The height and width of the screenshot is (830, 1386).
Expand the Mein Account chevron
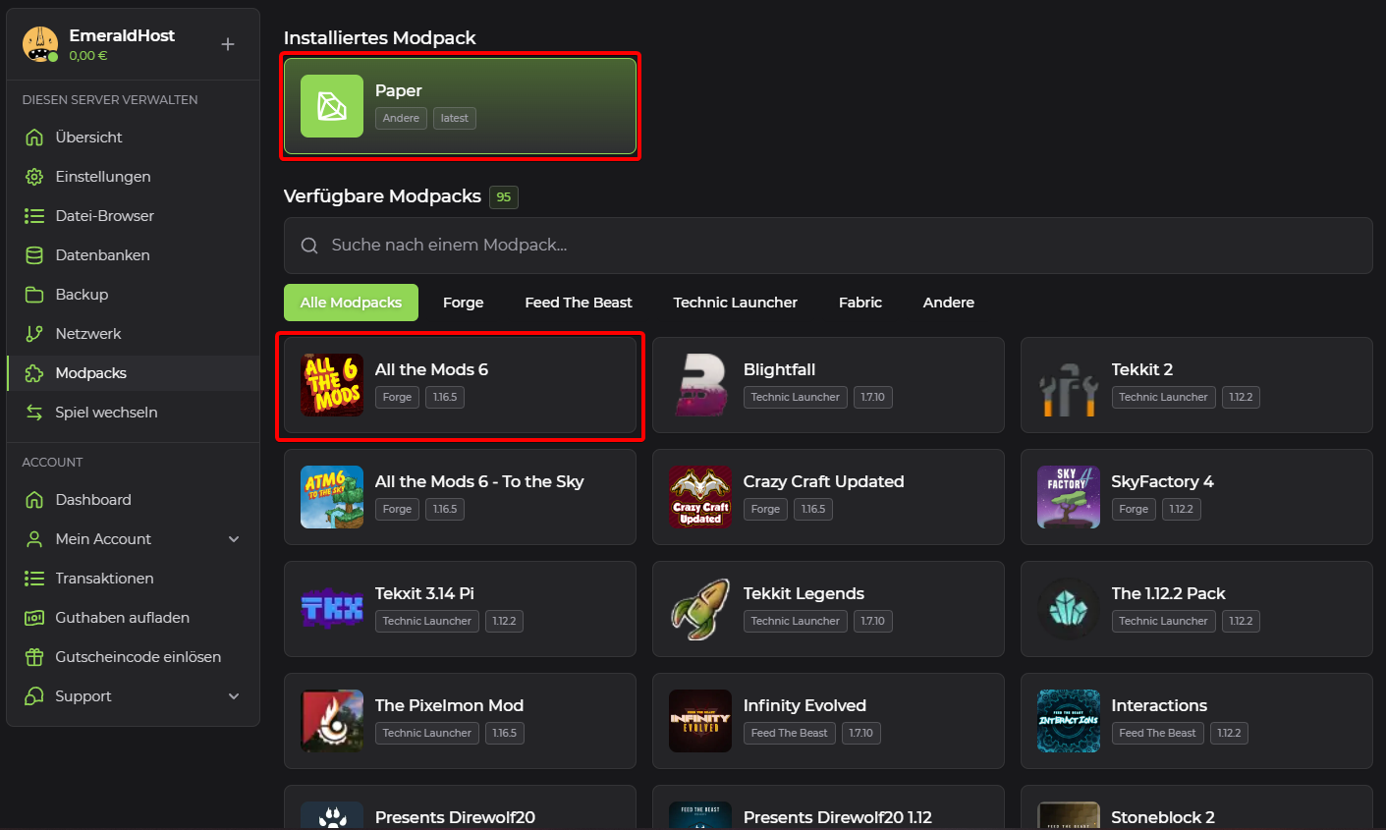[234, 539]
